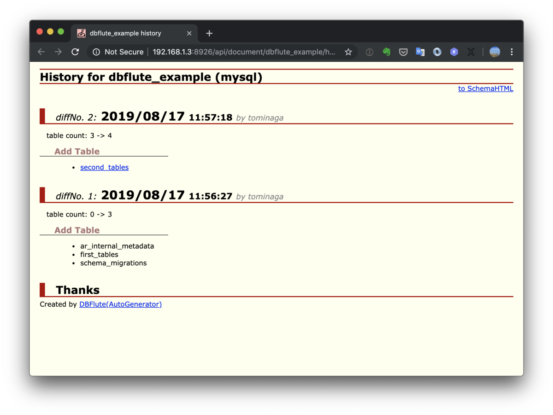
Task: Click the purple R hexagon extension icon
Action: (x=454, y=52)
